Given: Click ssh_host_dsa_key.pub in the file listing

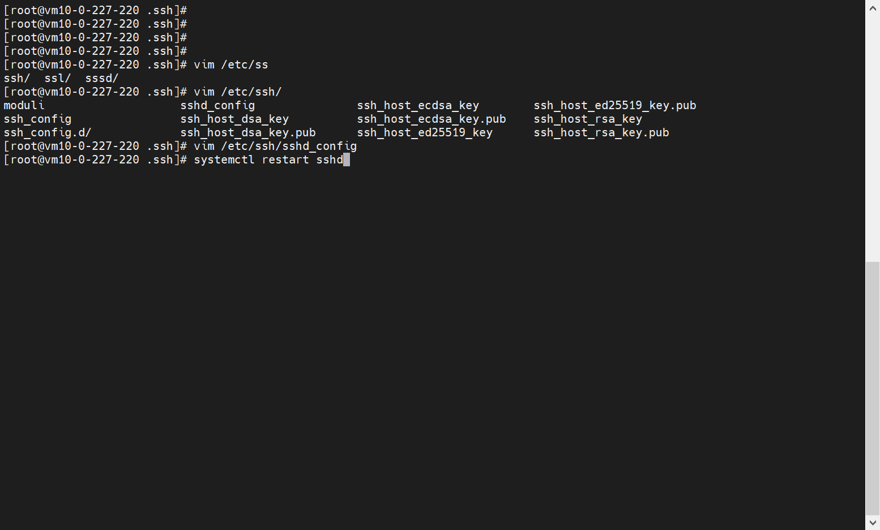Looking at the screenshot, I should point(248,133).
